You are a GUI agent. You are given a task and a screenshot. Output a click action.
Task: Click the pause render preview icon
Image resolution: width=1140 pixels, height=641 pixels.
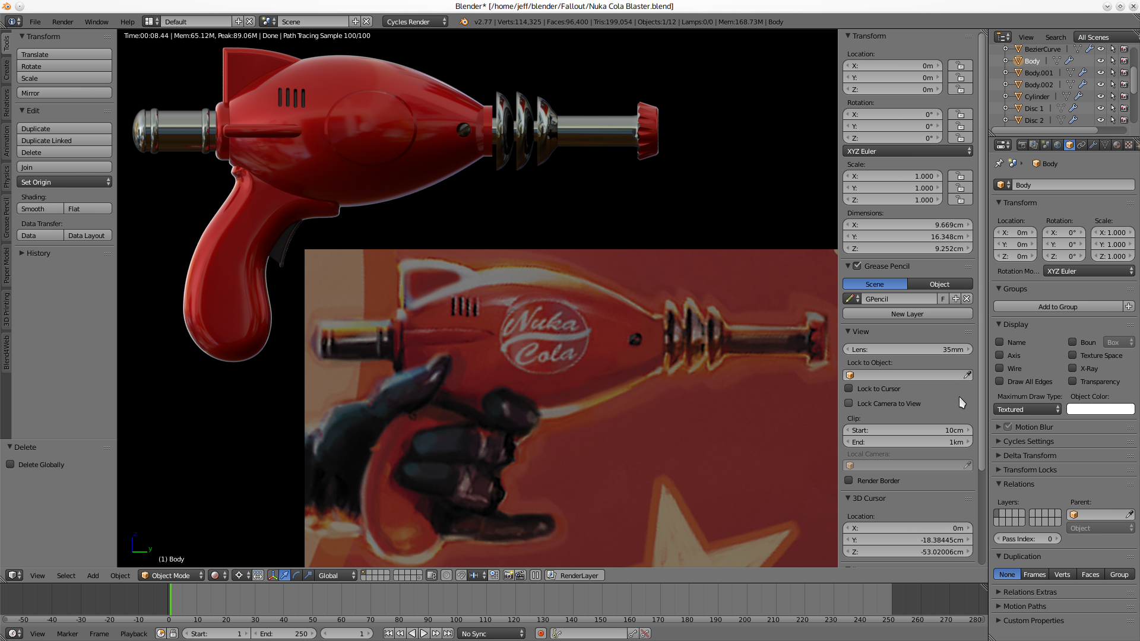pos(536,575)
